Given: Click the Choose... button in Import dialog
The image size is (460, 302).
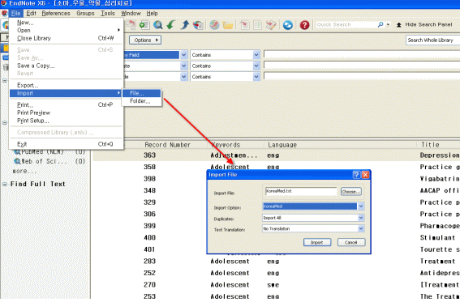Looking at the screenshot, I should coord(350,192).
